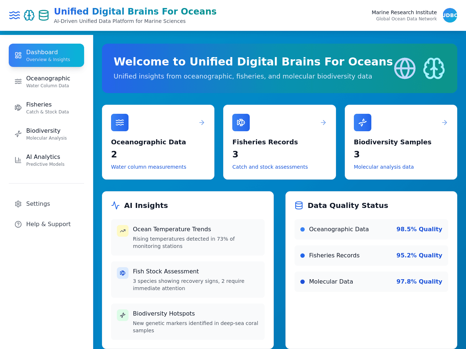Click the Marine Research Institute label
466x349 pixels.
(x=404, y=12)
